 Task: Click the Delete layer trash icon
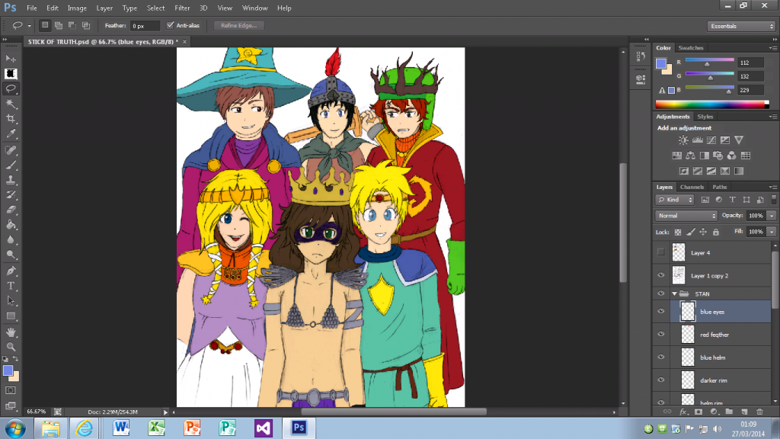[x=759, y=412]
